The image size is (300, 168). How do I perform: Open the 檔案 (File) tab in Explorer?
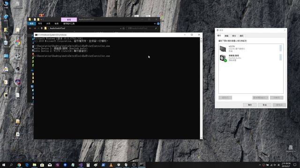[31, 24]
